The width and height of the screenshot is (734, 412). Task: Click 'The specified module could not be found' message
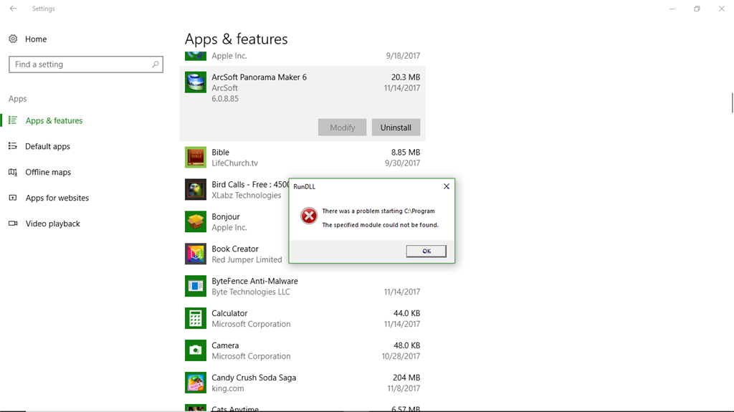click(x=380, y=225)
